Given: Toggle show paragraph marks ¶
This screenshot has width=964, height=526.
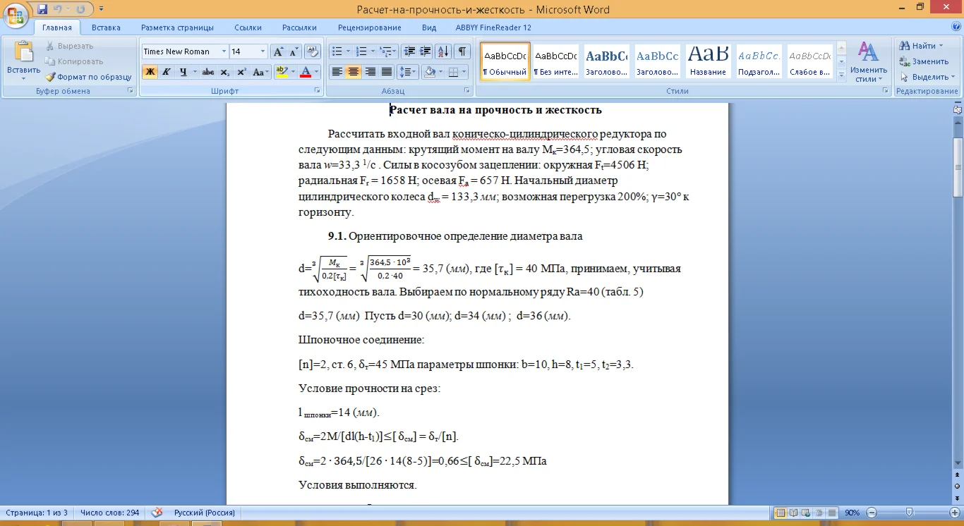Looking at the screenshot, I should [x=462, y=51].
